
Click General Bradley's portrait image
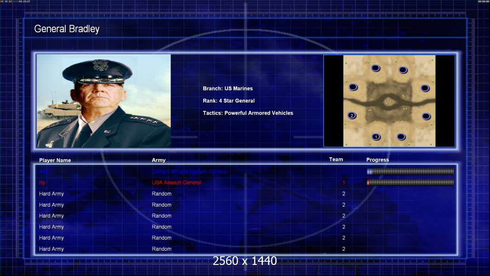[x=104, y=101]
